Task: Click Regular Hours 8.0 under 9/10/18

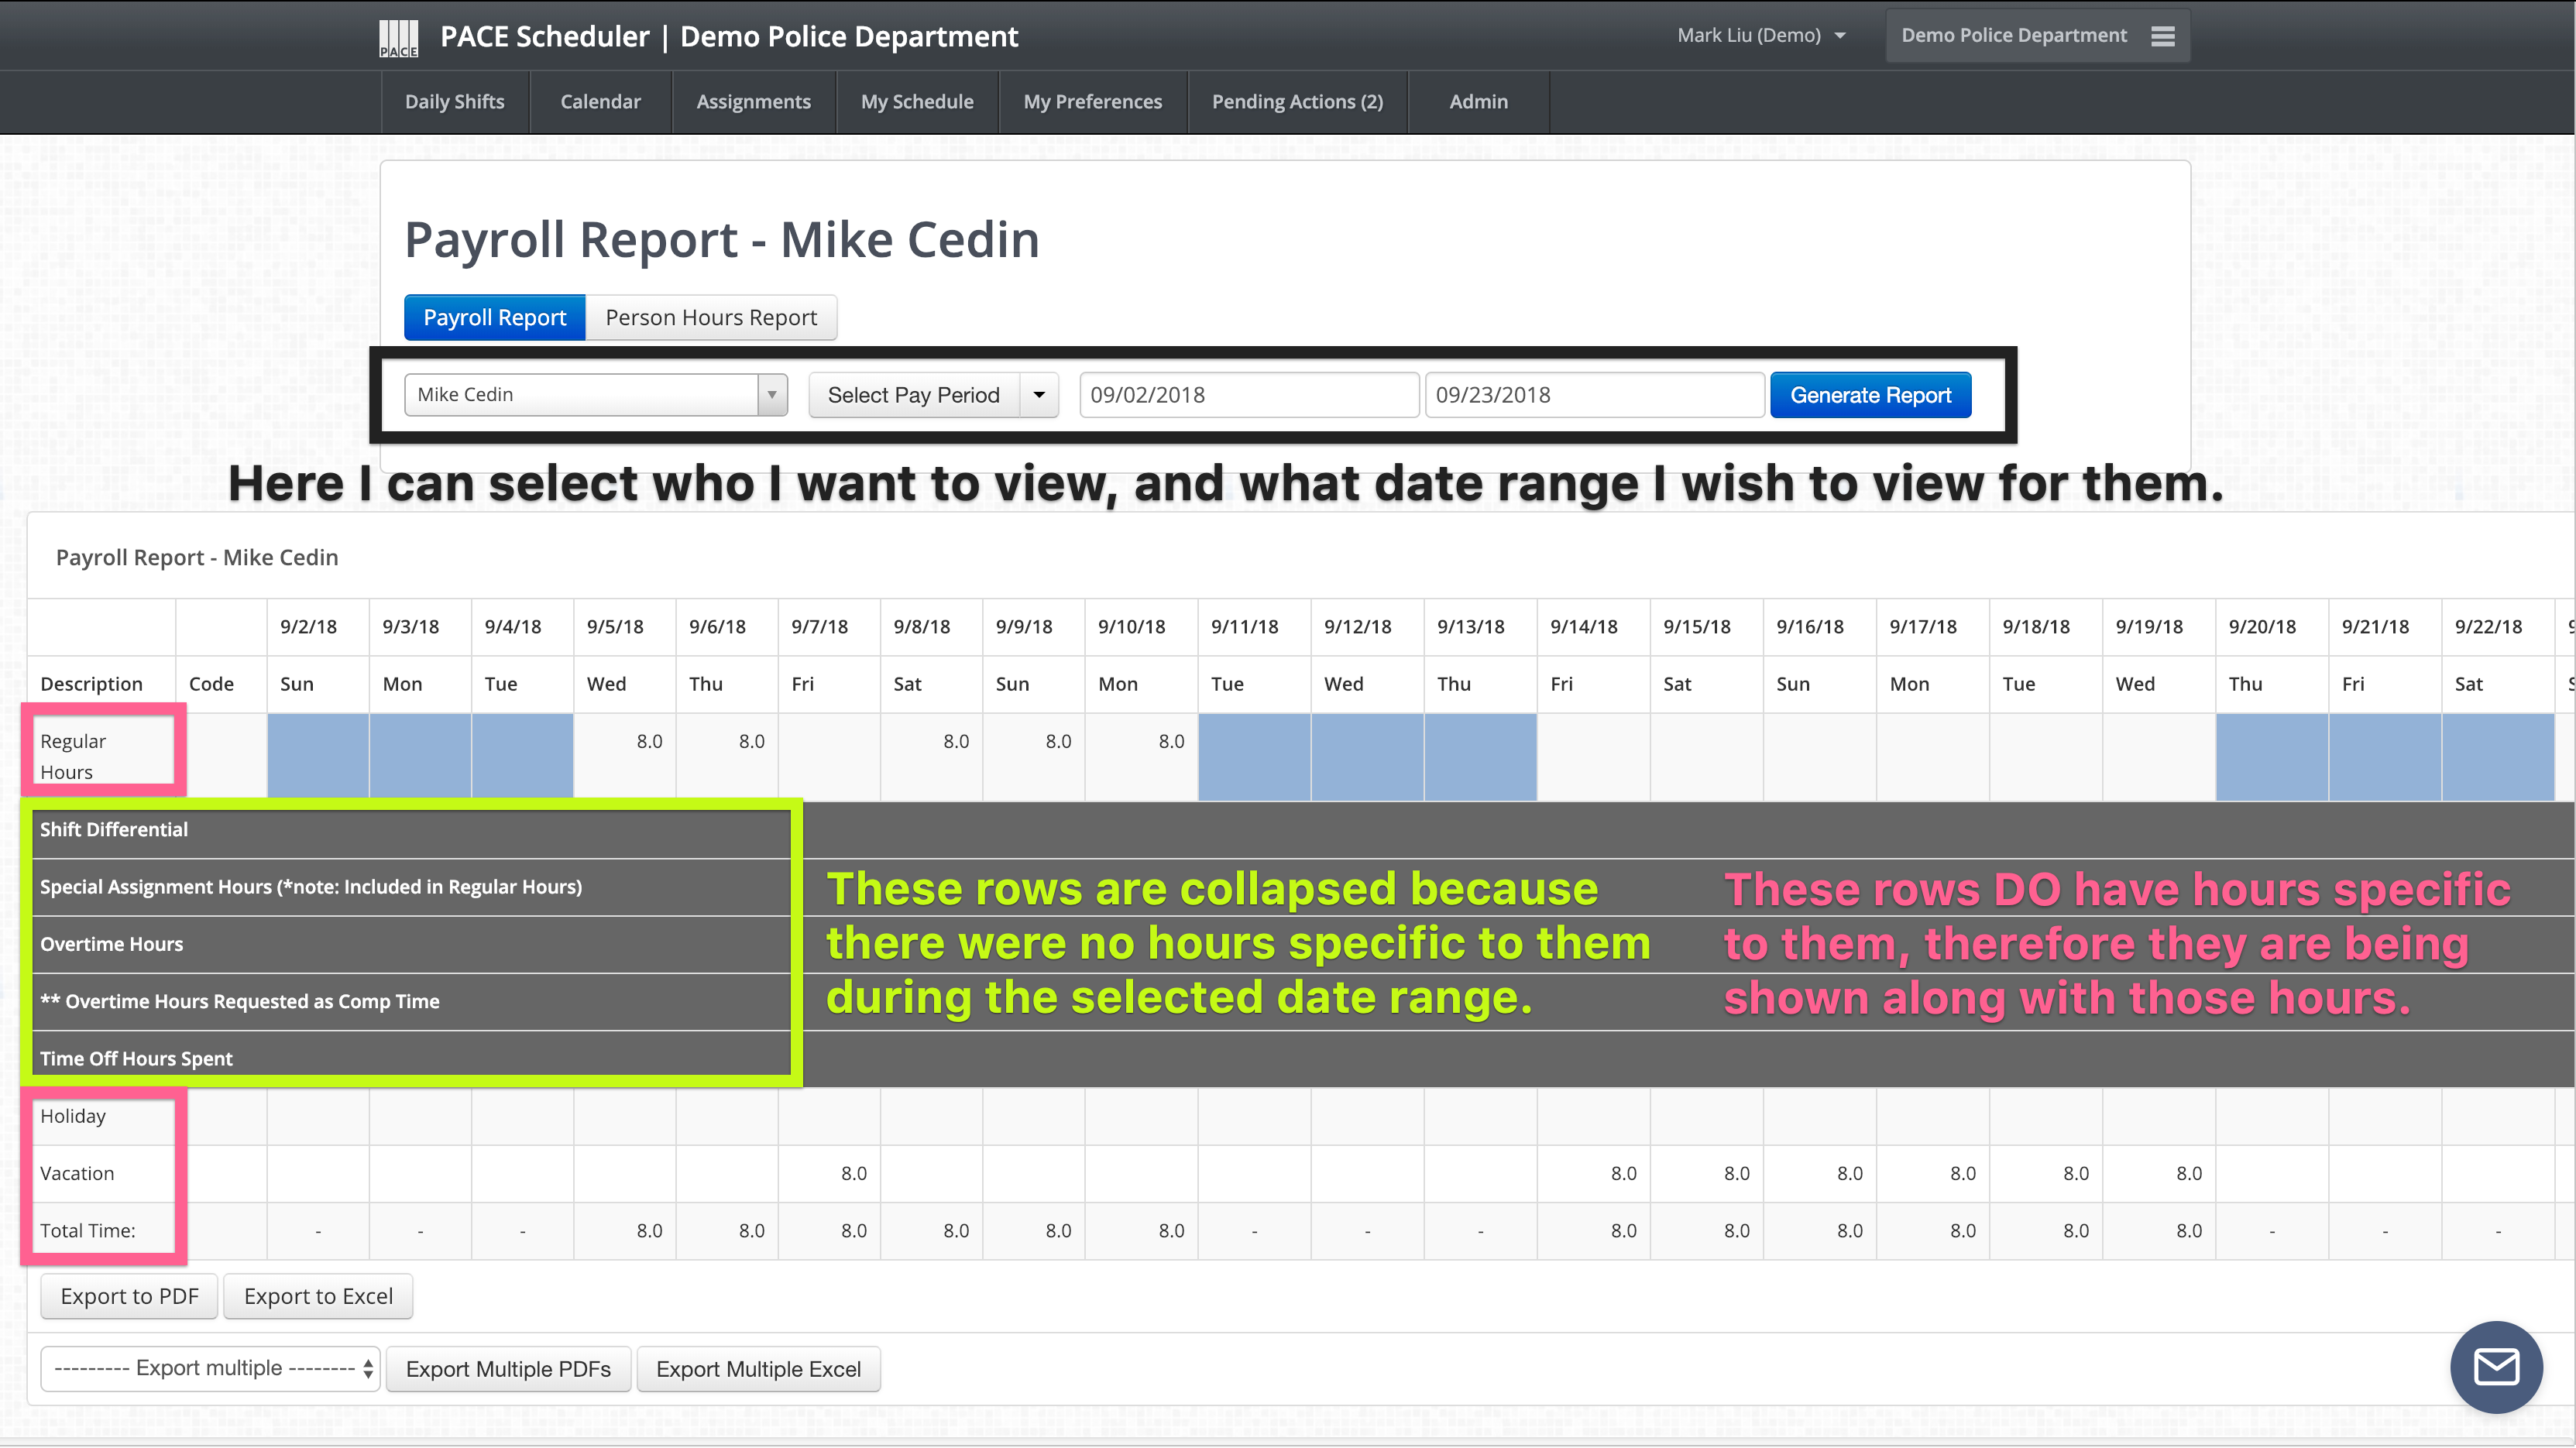Action: point(1171,741)
